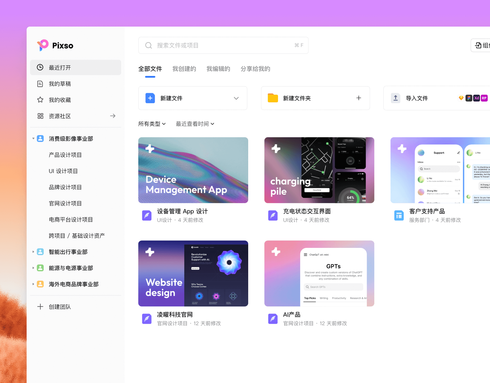Viewport: 490px width, 383px height.
Task: Click the 我的草稿 document icon
Action: point(40,84)
